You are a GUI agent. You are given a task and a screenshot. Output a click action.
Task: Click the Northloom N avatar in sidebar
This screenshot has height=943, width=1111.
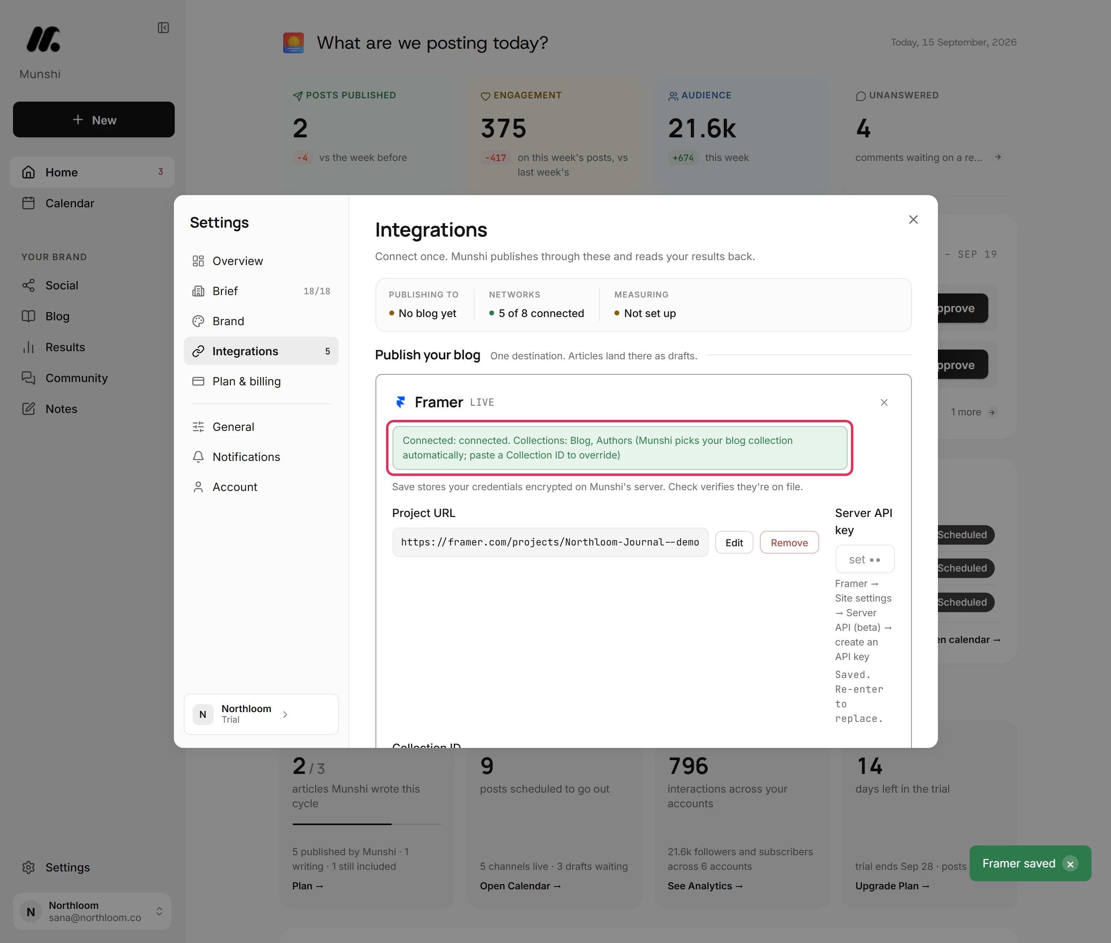[31, 911]
